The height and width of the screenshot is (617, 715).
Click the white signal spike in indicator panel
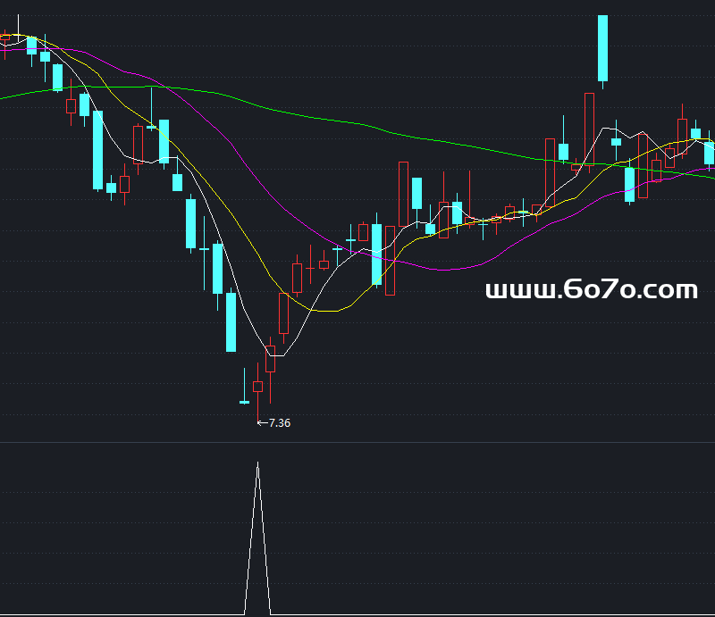point(257,538)
